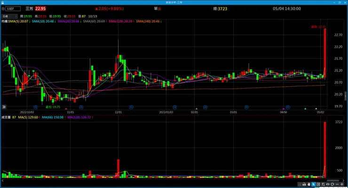
Task: Click the SMA(5) 20.07 label
Action: point(19,22)
